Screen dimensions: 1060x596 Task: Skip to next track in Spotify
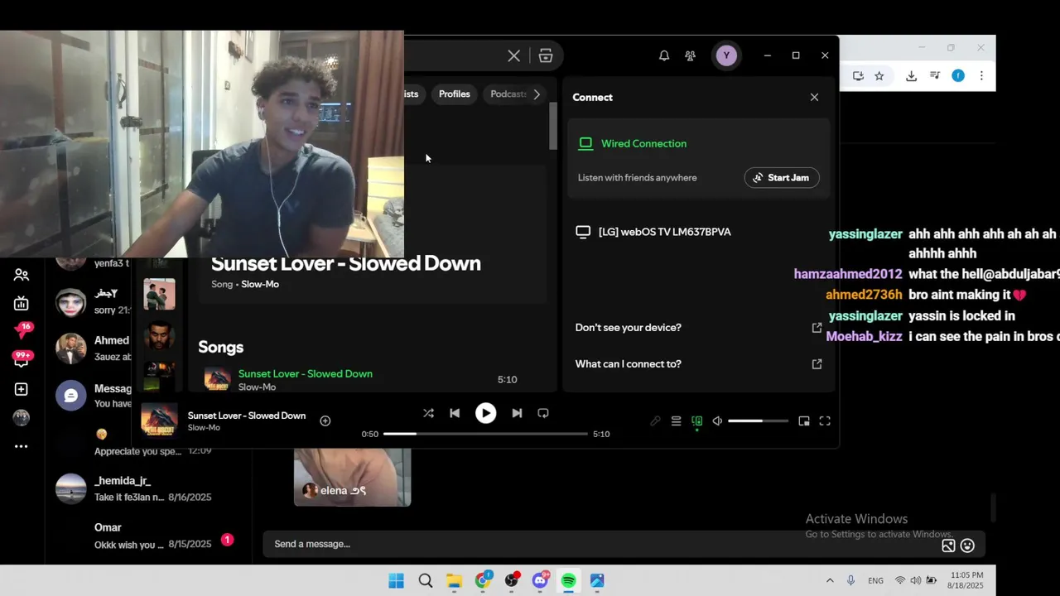pyautogui.click(x=517, y=413)
